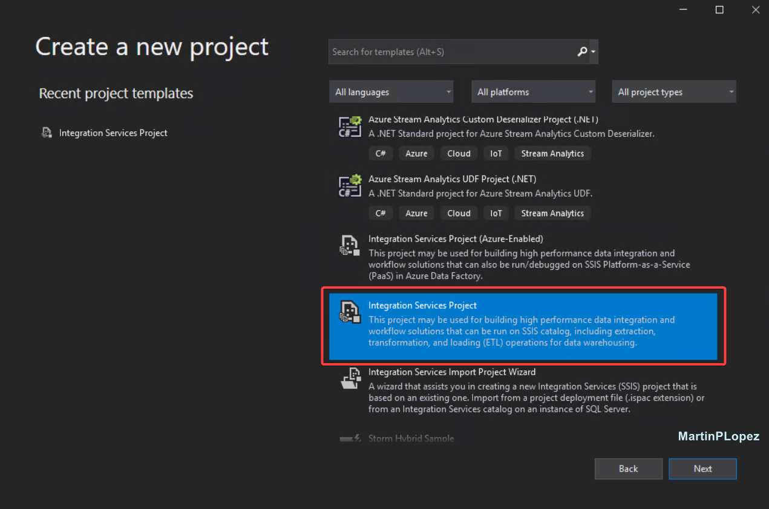
Task: Expand the All project types dropdown
Action: 674,92
